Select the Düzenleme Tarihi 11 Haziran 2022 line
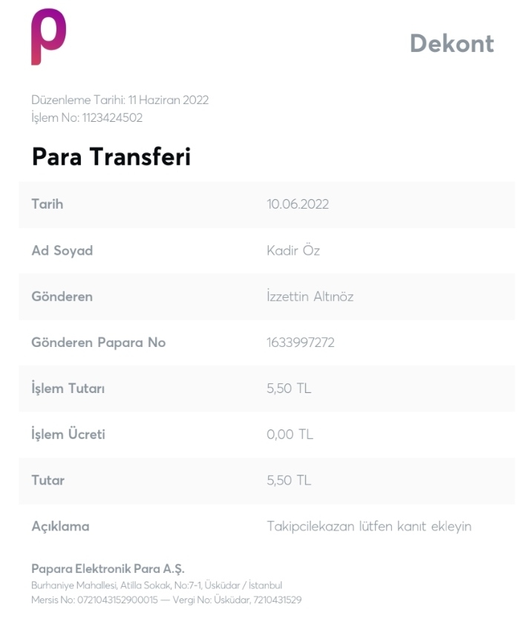The width and height of the screenshot is (519, 636). [120, 100]
